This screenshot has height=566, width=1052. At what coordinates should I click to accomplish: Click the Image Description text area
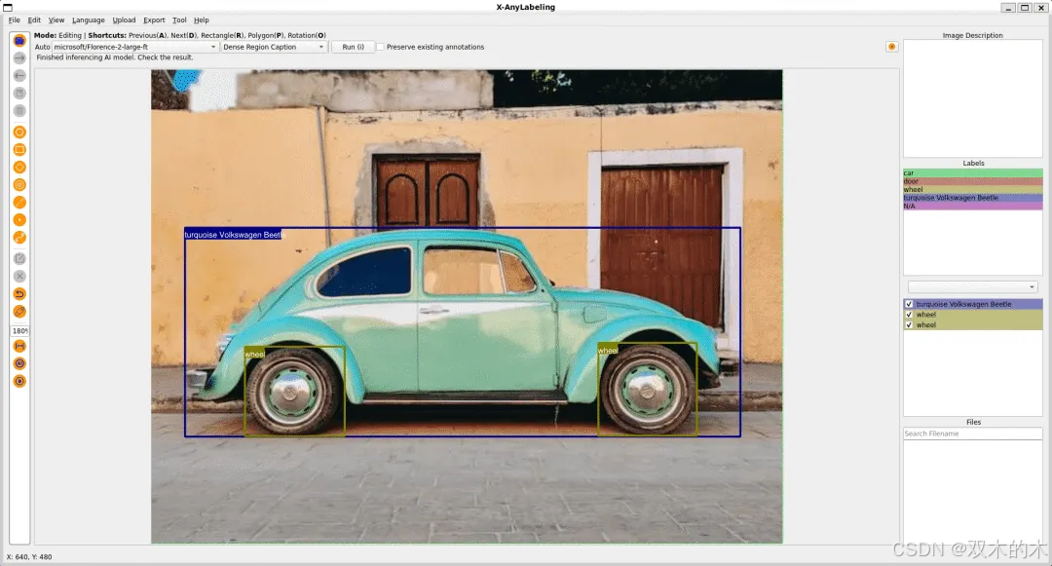(x=972, y=98)
